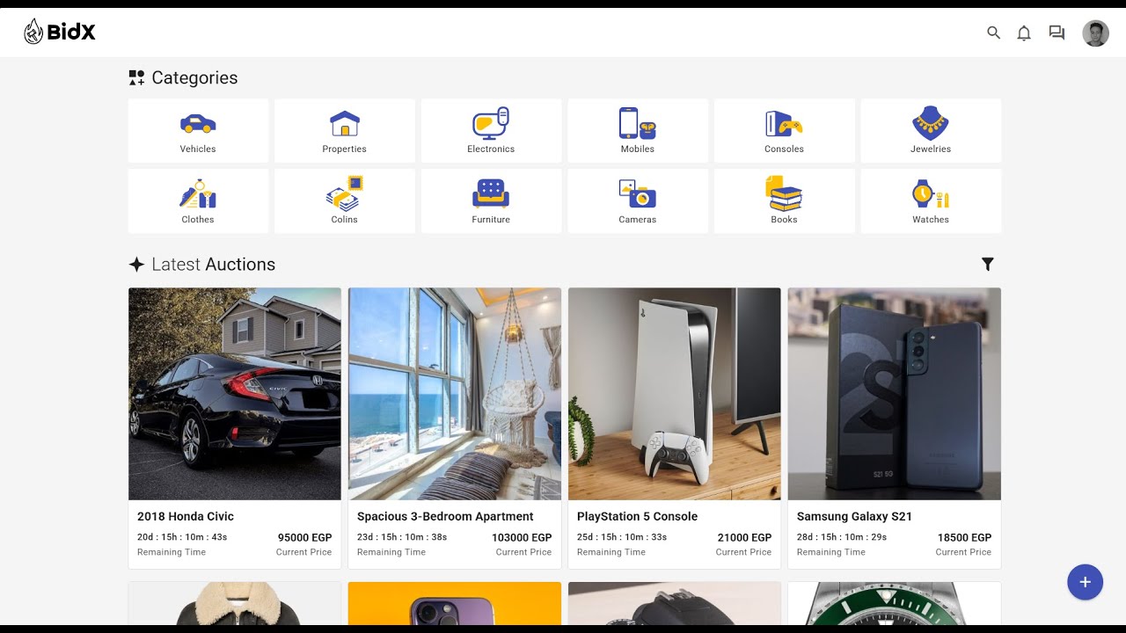Click the PlayStation 5 Console title
This screenshot has height=633, width=1126.
coord(637,516)
